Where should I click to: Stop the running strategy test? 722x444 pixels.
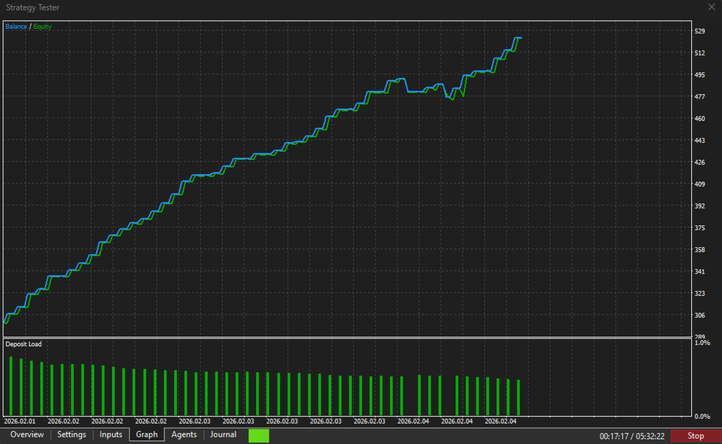(x=695, y=436)
